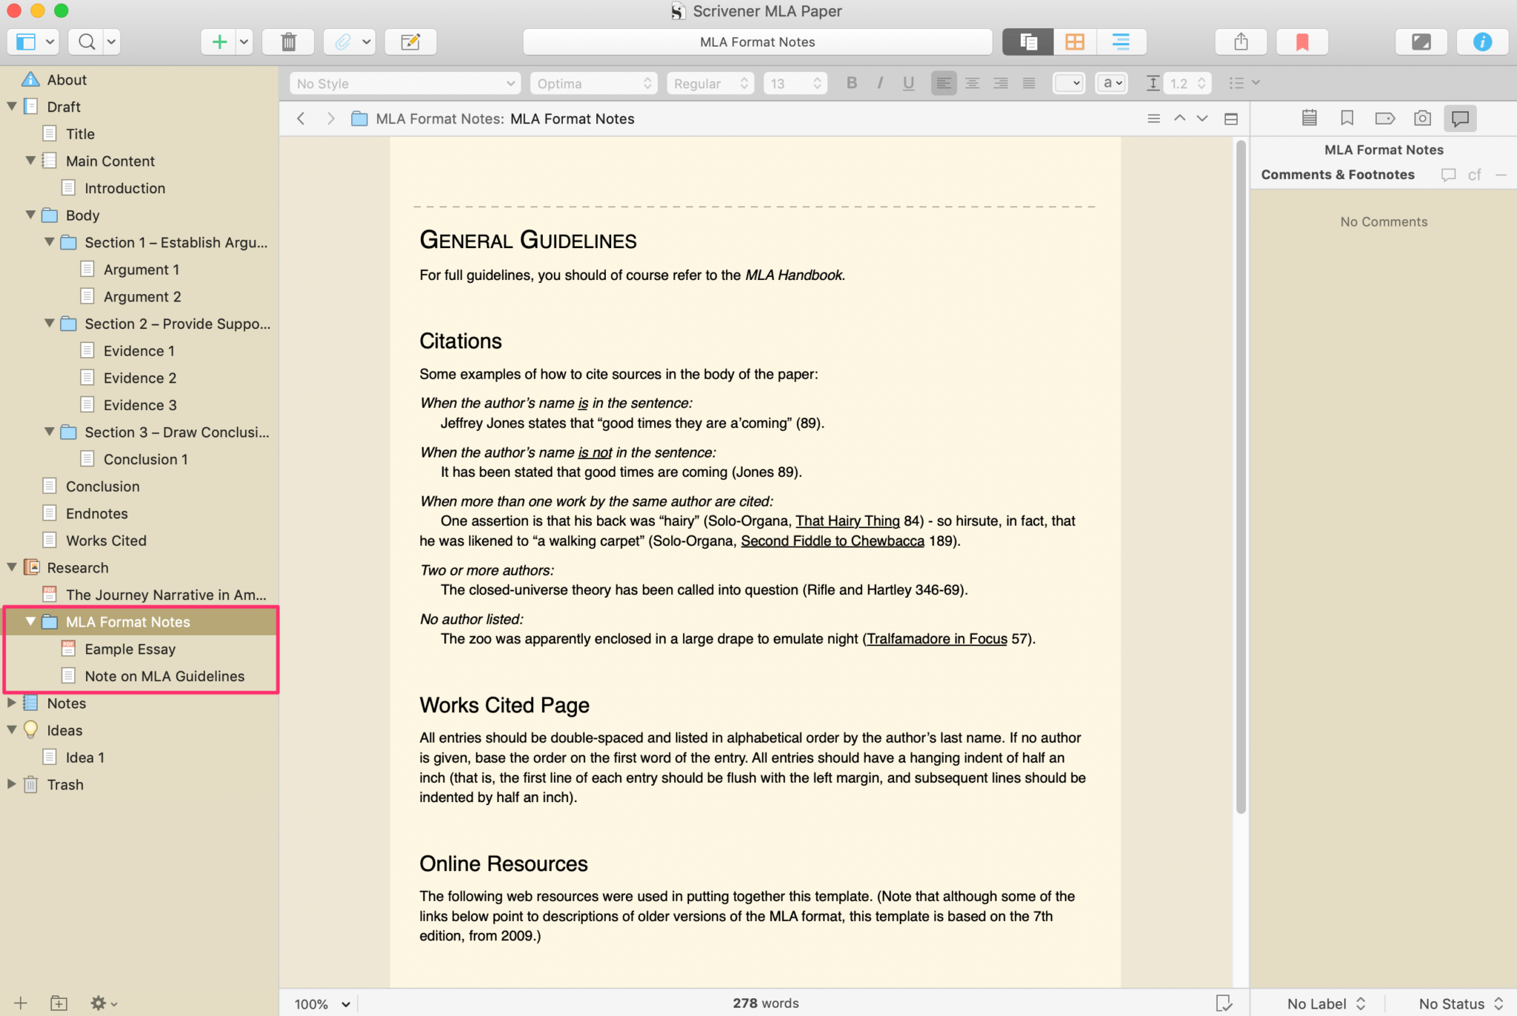Open the Share/Compile icon
Screen dimensions: 1517x1016
pyautogui.click(x=1241, y=42)
